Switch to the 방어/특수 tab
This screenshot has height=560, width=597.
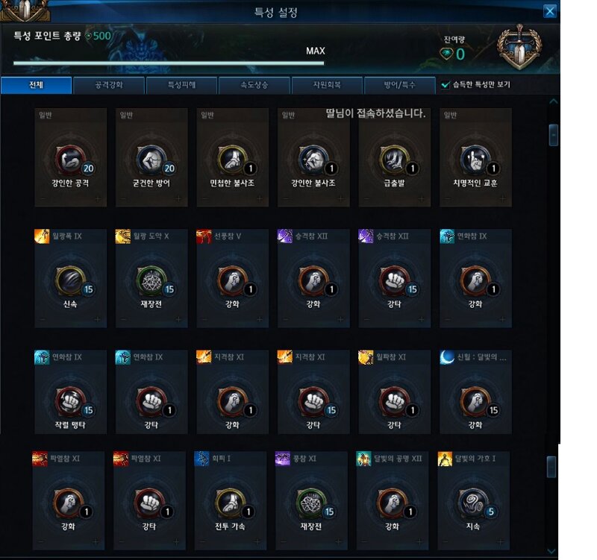399,85
